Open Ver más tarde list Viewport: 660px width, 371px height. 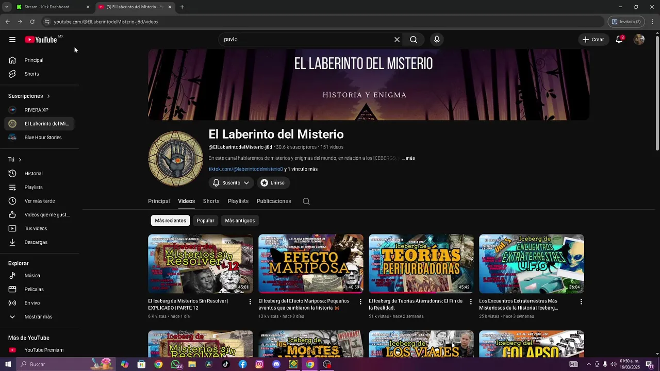[40, 201]
